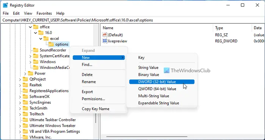The height and width of the screenshot is (140, 265).
Task: Click the Registry Editor app icon in title bar
Action: point(5,5)
